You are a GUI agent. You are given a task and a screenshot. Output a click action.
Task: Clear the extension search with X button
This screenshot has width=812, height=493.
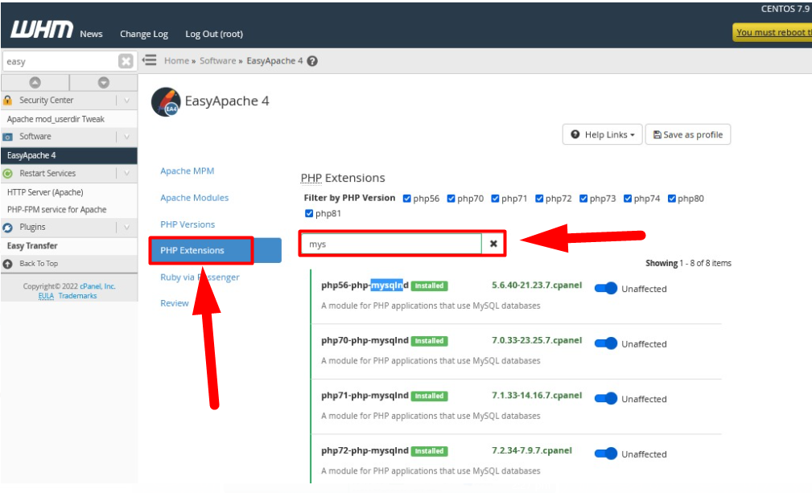pos(493,244)
